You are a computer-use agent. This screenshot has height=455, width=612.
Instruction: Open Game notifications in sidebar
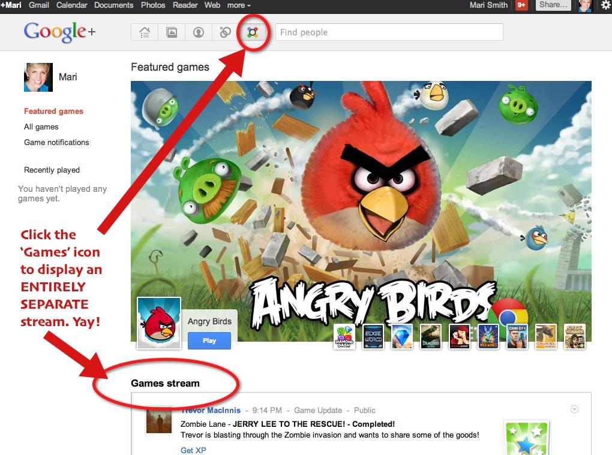pos(56,142)
